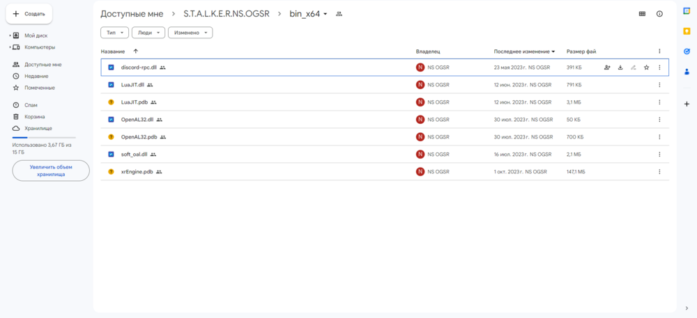Open Компьютеры in the sidebar
The image size is (697, 318).
point(40,47)
